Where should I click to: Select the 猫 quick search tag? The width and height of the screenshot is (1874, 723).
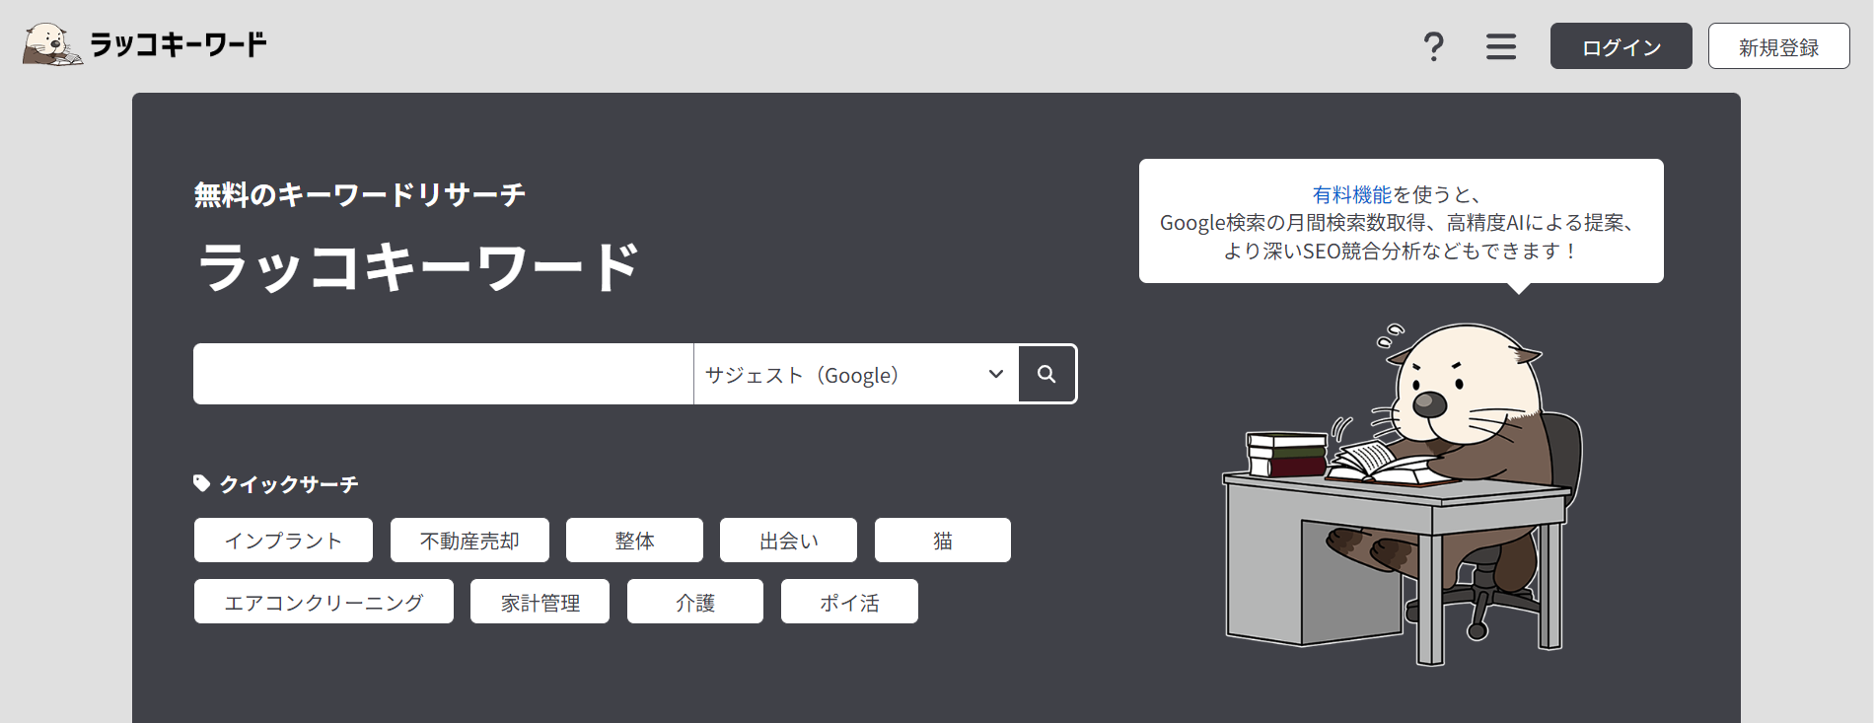tap(943, 541)
